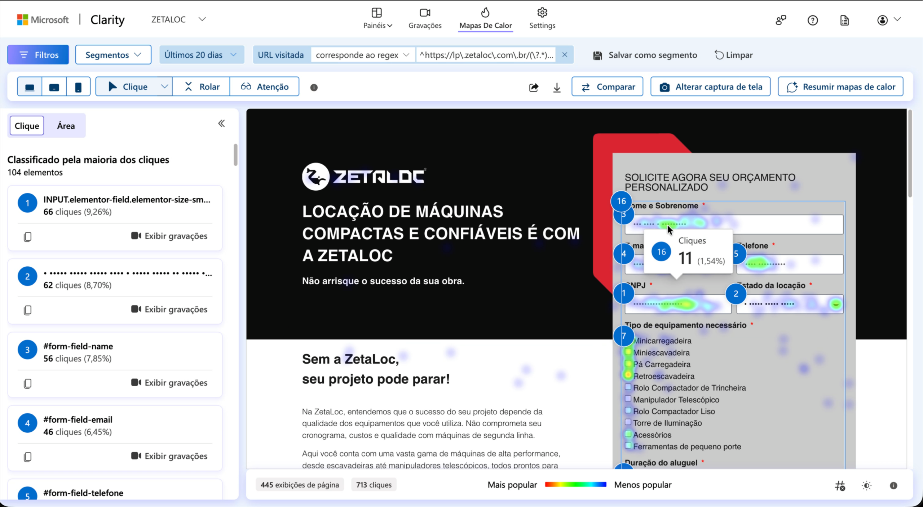Image resolution: width=923 pixels, height=507 pixels.
Task: Copy selector for INPUT.elementor-field element
Action: tap(28, 237)
